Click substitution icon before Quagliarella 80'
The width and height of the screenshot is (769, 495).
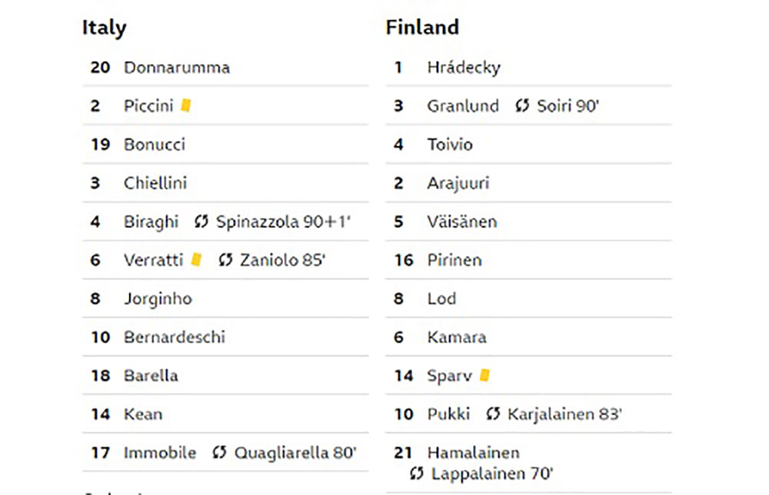[219, 453]
